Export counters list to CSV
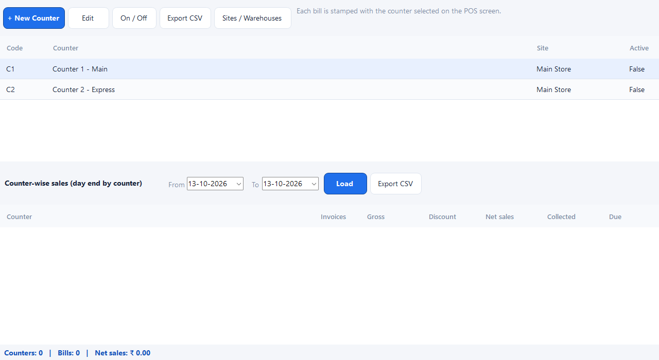Image resolution: width=659 pixels, height=360 pixels. pyautogui.click(x=185, y=18)
